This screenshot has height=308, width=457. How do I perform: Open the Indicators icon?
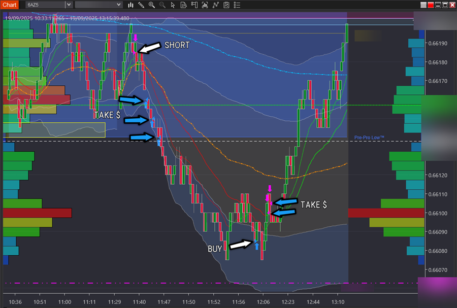coord(205,5)
